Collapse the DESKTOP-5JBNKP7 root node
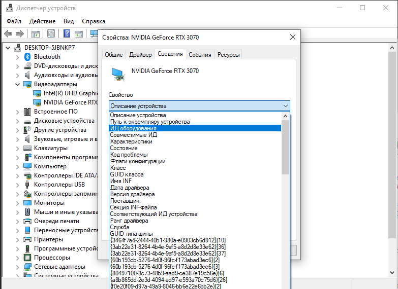This screenshot has width=398, height=289. coord(8,48)
